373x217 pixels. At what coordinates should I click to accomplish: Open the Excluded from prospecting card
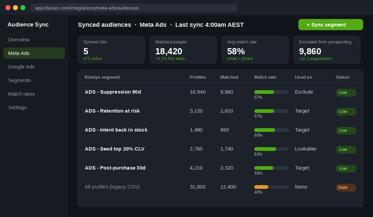[x=327, y=50]
